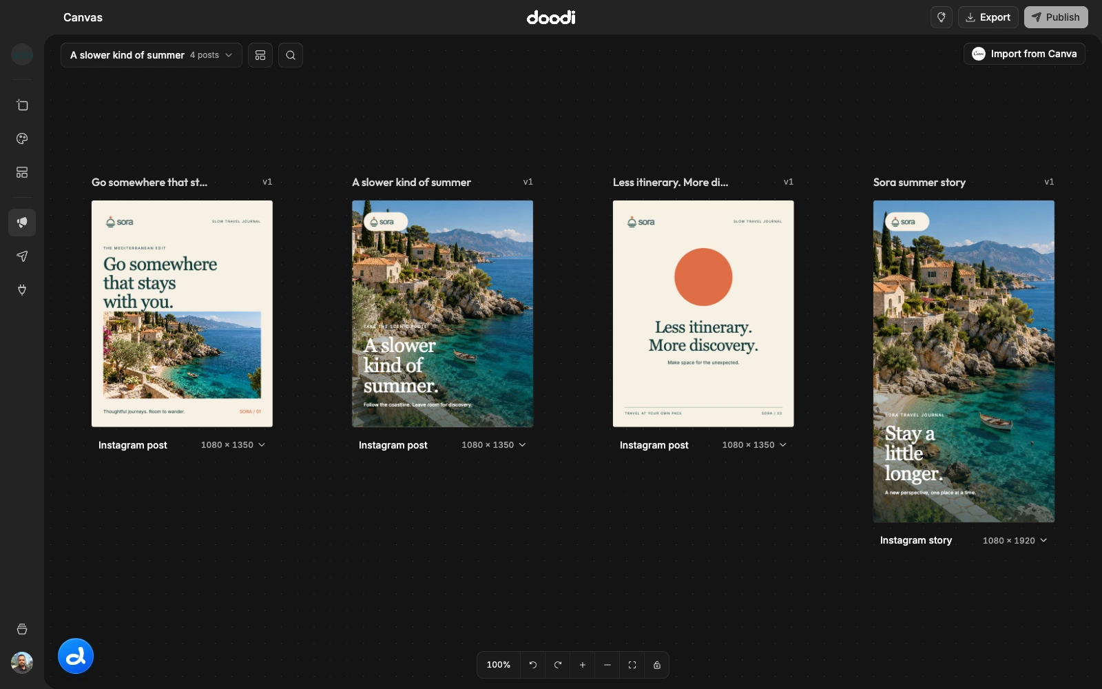
Task: Expand the 'A slower kind of summer' project dropdown
Action: click(152, 55)
